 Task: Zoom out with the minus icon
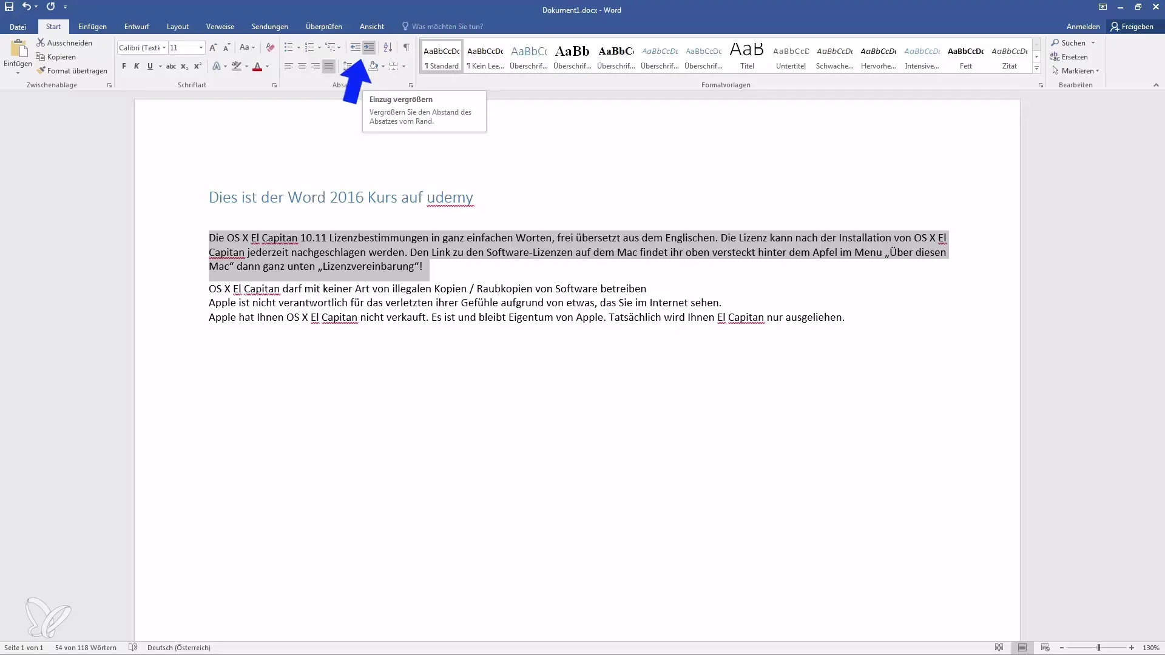(x=1062, y=648)
